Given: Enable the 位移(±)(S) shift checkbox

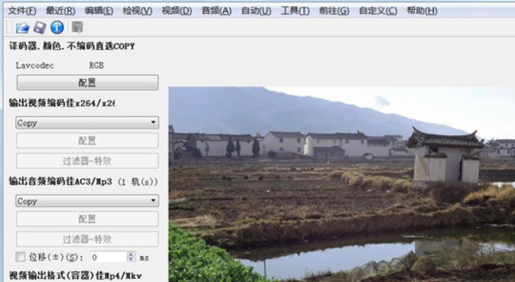Looking at the screenshot, I should click(x=21, y=257).
